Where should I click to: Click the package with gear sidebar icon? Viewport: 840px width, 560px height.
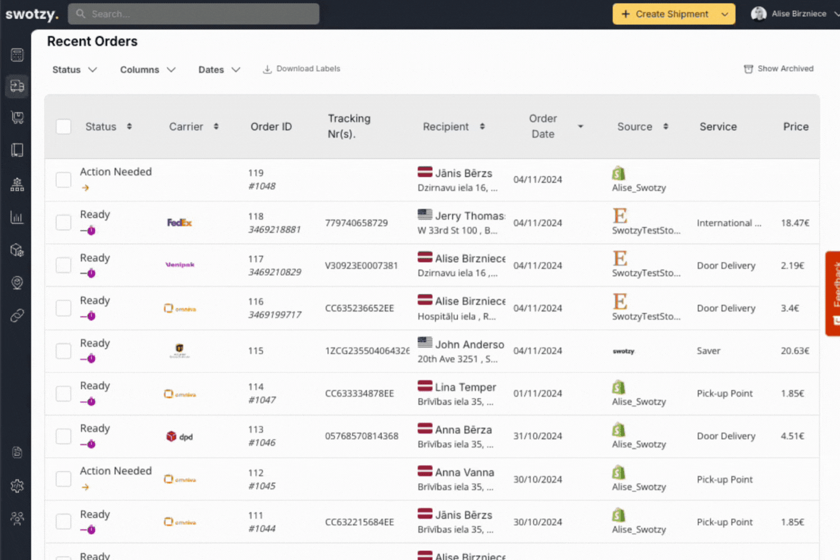click(17, 250)
